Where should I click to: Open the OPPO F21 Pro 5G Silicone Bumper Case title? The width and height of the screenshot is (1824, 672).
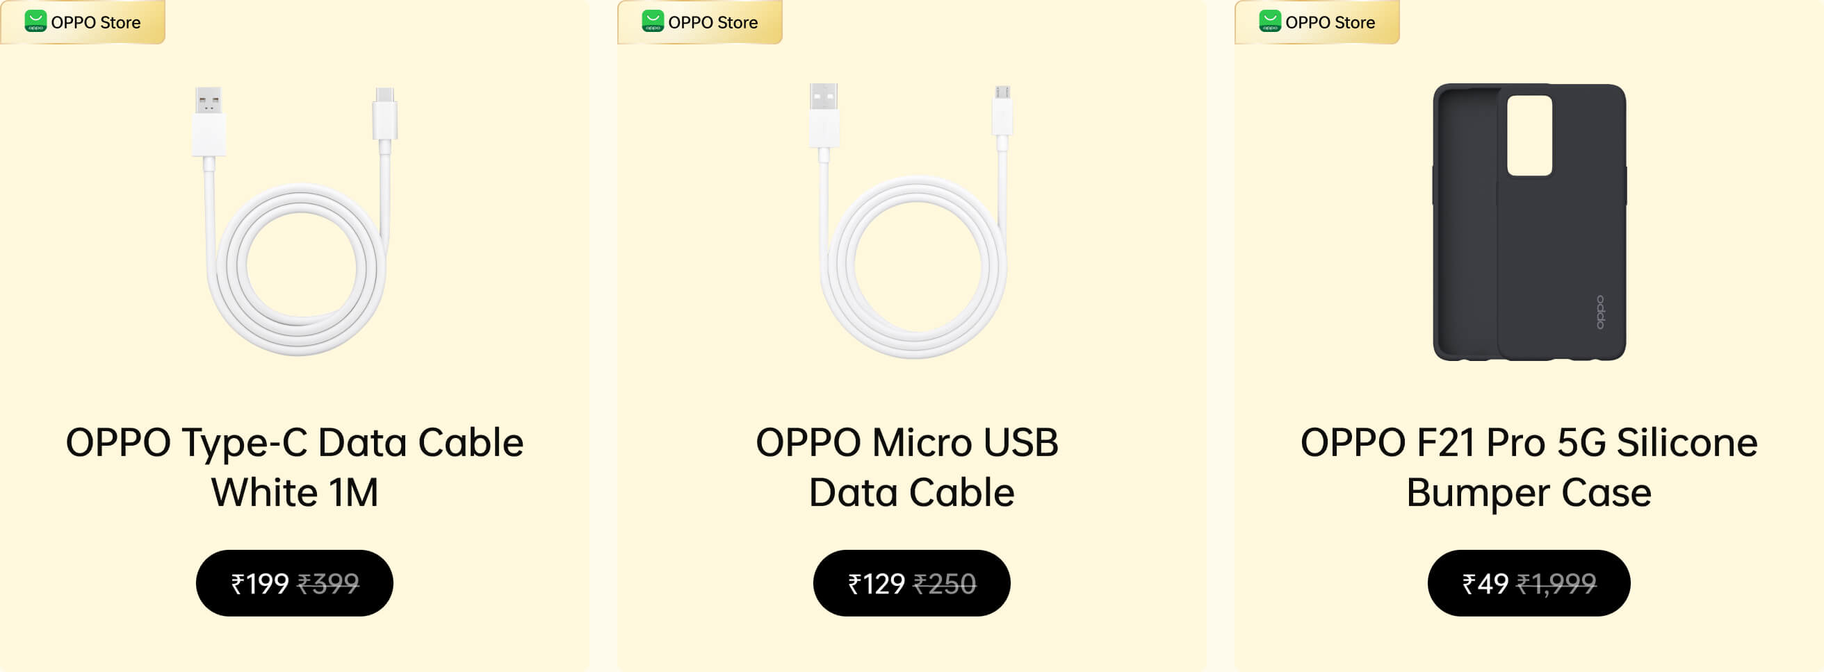tap(1529, 467)
